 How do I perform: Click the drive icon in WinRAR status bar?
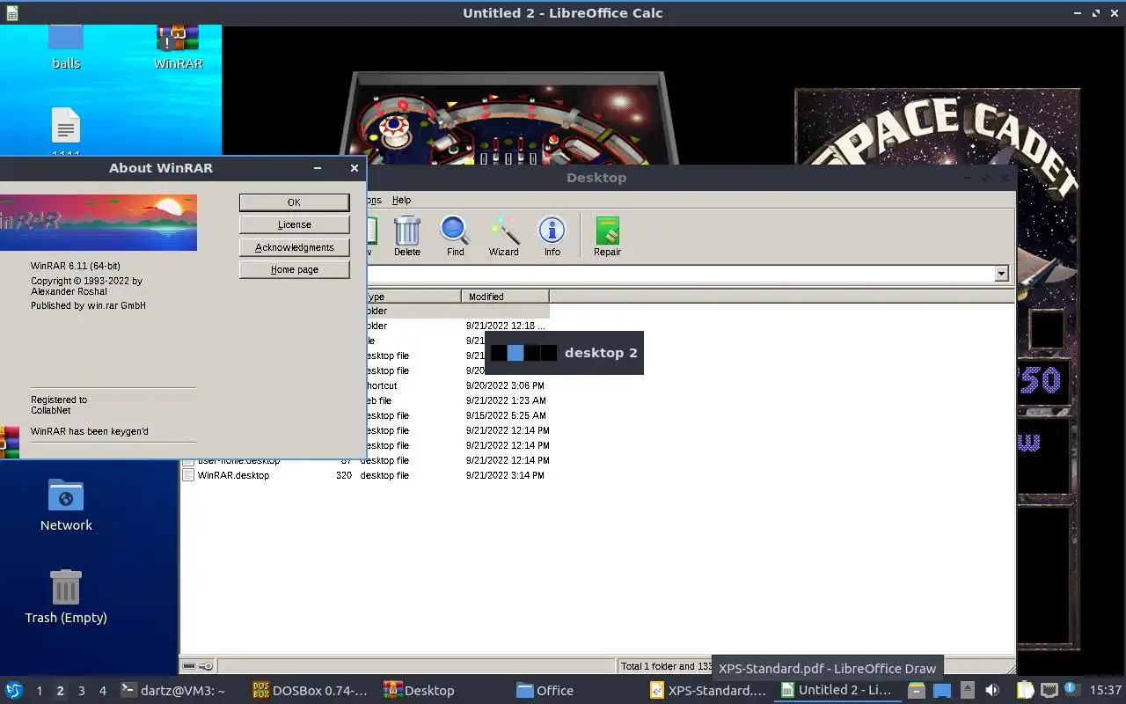[x=189, y=666]
